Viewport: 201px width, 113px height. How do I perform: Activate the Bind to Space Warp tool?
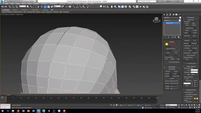point(17,7)
